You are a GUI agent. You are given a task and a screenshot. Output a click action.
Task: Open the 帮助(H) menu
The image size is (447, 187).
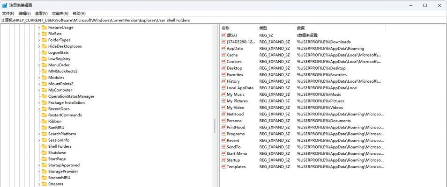click(79, 14)
